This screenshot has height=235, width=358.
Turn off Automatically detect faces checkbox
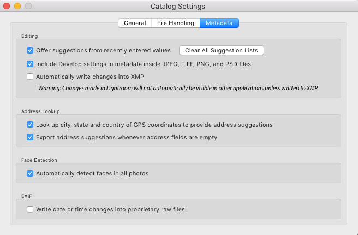tap(30, 173)
